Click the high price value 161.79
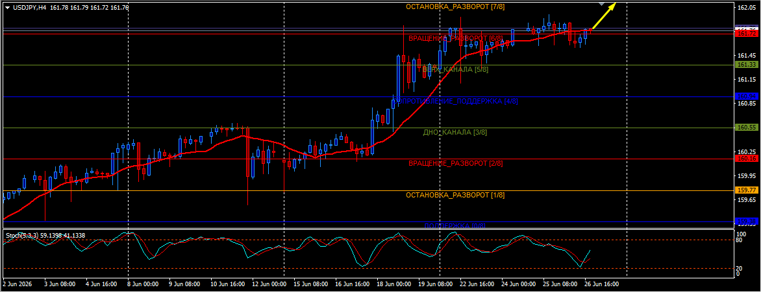Image resolution: width=761 pixels, height=292 pixels. pyautogui.click(x=79, y=8)
